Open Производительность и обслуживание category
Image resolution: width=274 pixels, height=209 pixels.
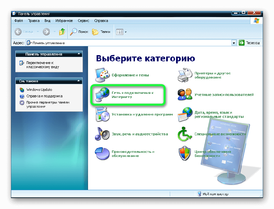click(133, 153)
